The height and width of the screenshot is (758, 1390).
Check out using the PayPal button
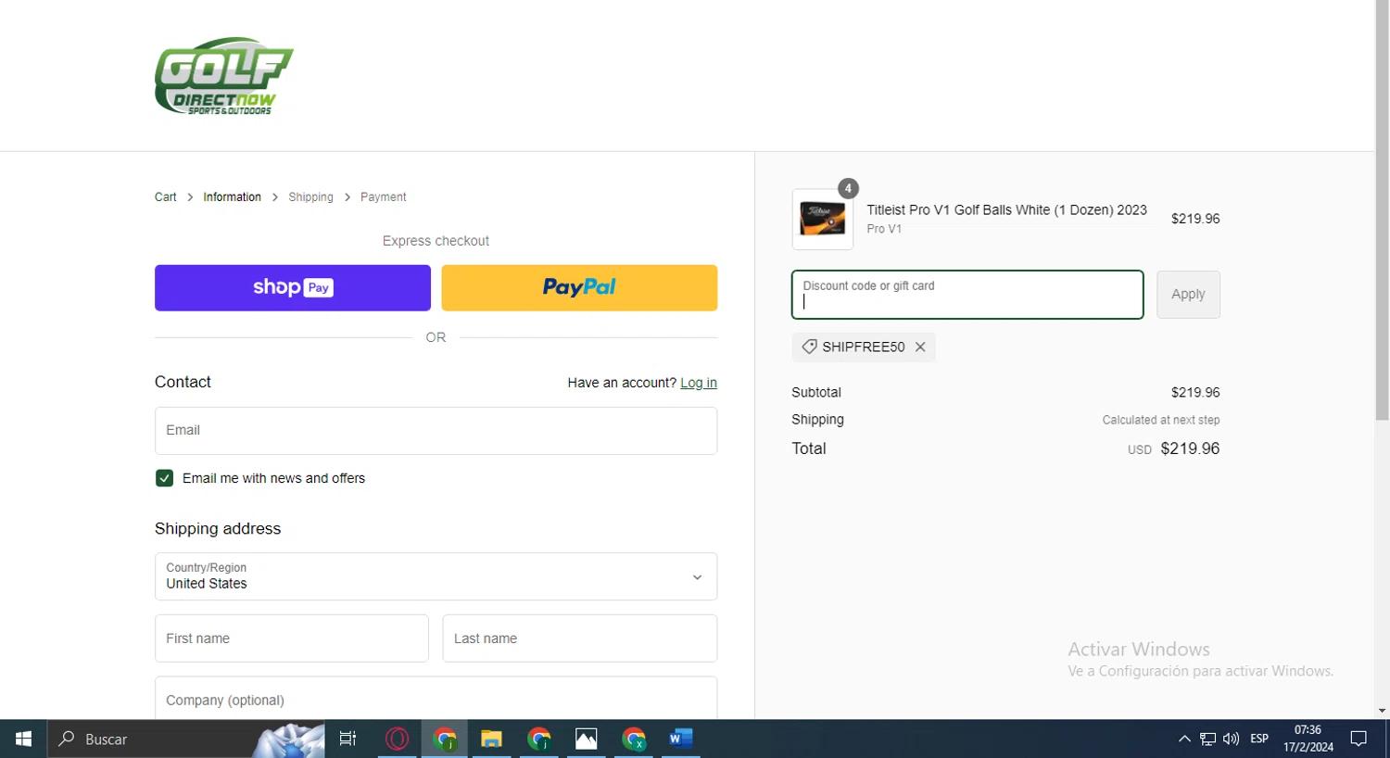click(579, 287)
